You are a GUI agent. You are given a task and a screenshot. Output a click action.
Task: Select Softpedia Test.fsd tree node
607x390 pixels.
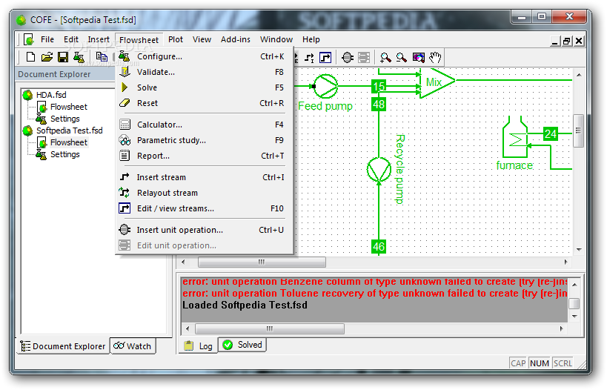(x=69, y=130)
